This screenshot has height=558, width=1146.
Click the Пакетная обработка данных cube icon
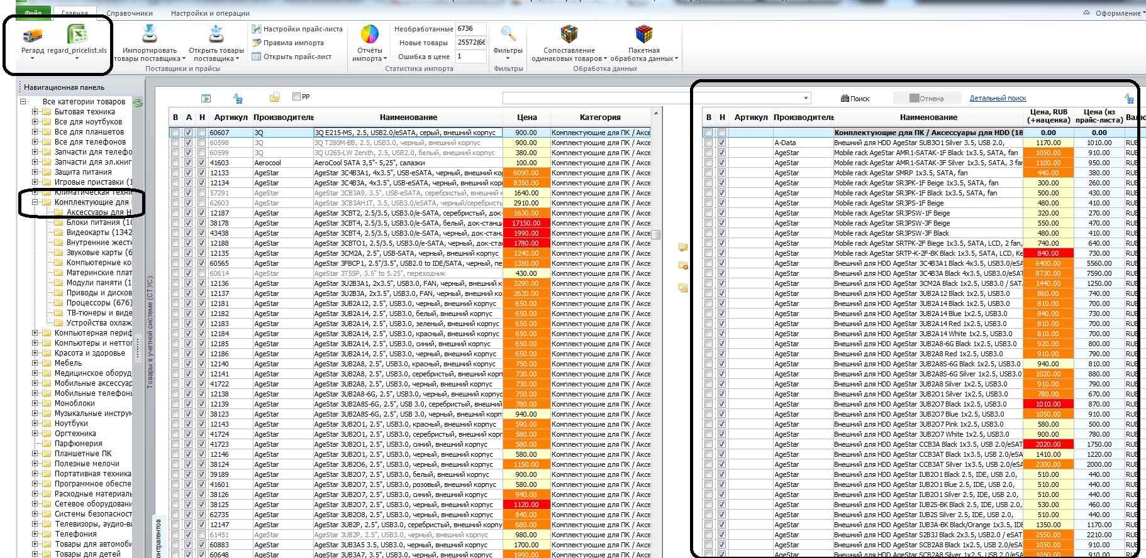pyautogui.click(x=644, y=34)
